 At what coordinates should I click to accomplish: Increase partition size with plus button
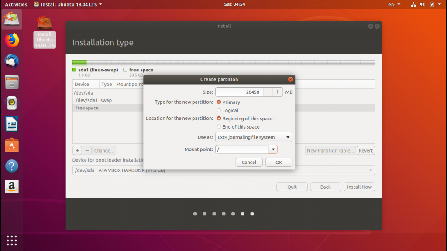pos(277,92)
